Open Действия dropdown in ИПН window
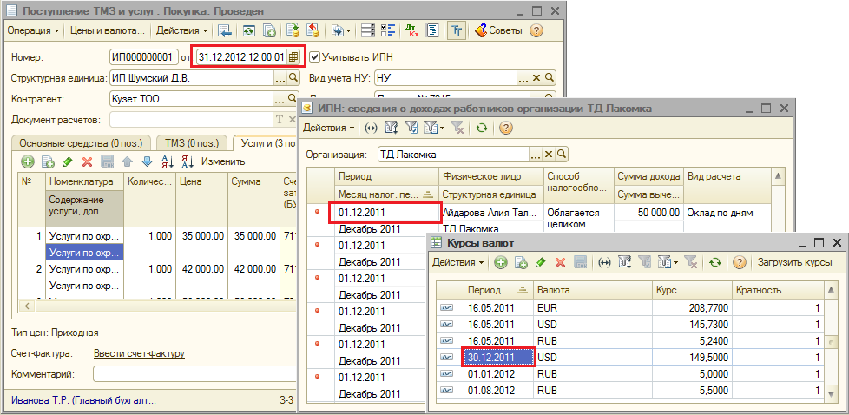This screenshot has width=849, height=415. point(328,128)
